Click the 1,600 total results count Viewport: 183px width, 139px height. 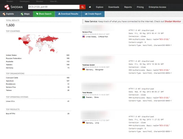pyautogui.click(x=10, y=25)
